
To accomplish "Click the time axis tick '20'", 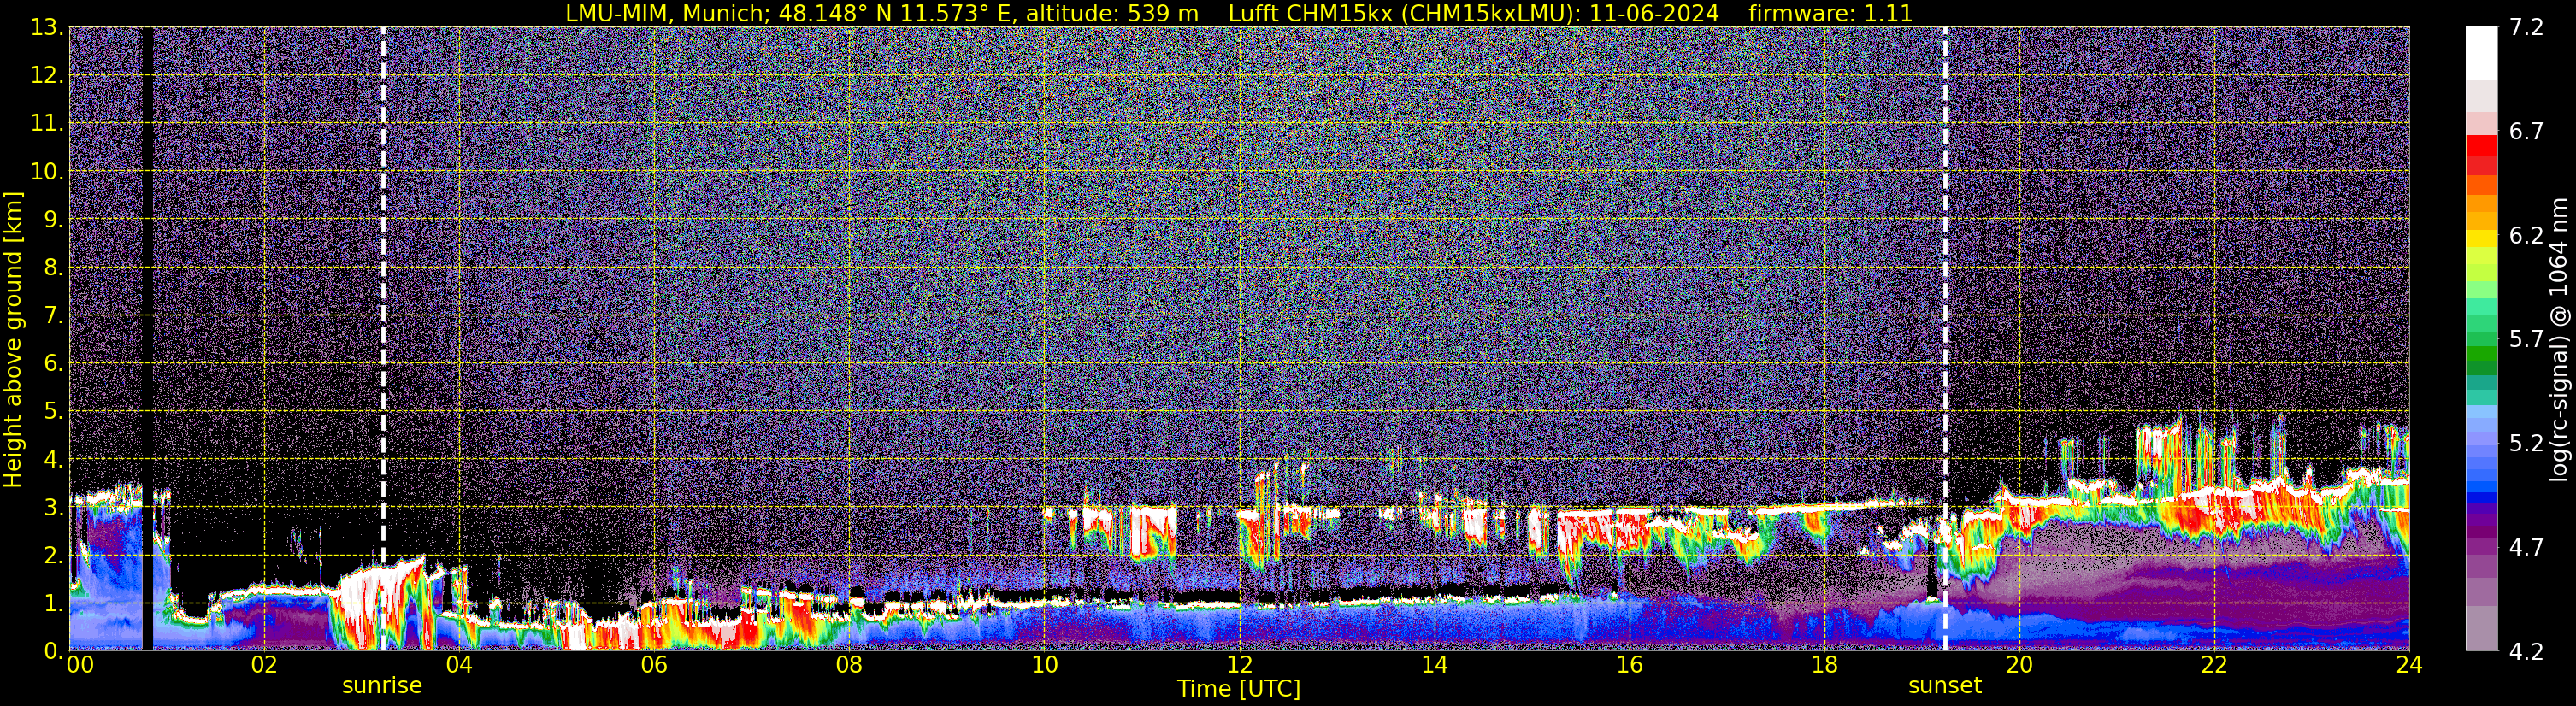I will click(2019, 664).
